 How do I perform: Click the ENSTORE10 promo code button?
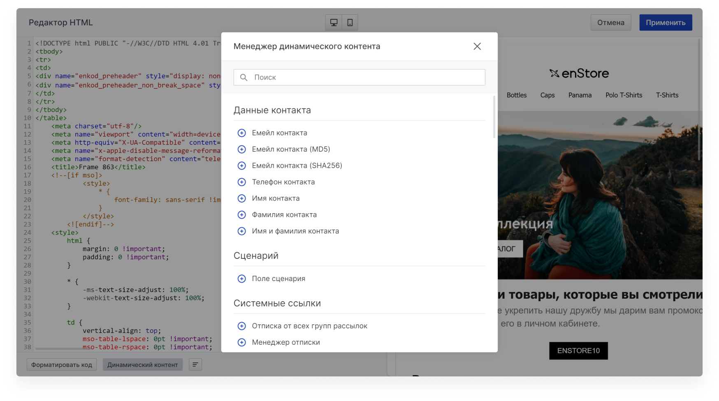point(578,351)
